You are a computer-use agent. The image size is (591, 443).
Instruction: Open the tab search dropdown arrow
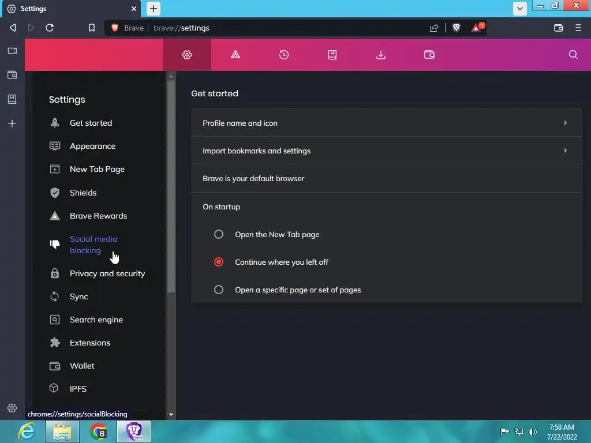pyautogui.click(x=520, y=9)
